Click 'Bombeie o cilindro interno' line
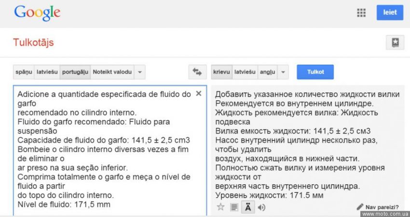Image resolution: width=410 pixels, height=217 pixels. pos(103,149)
